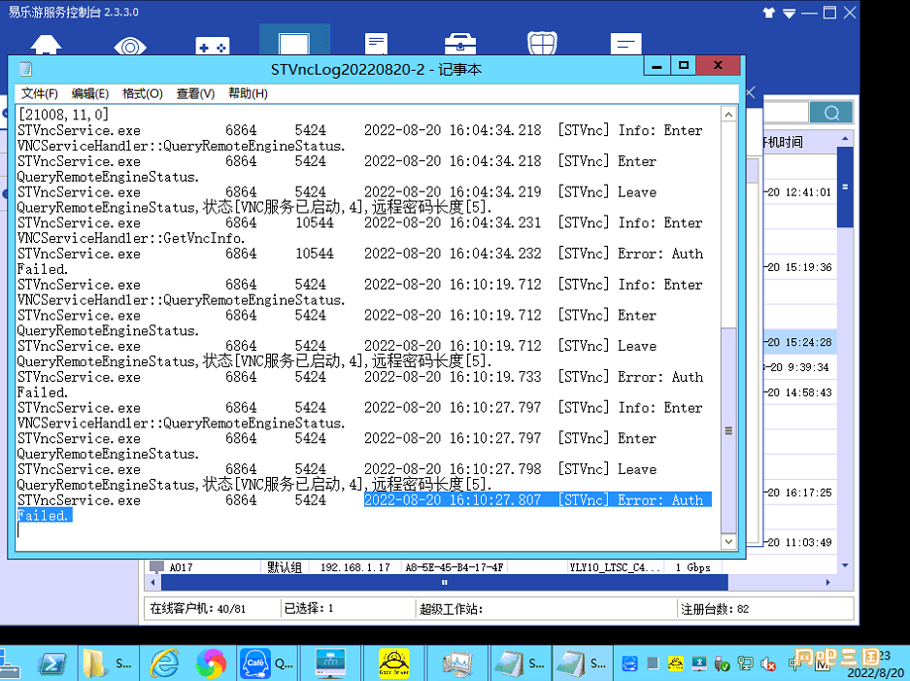The height and width of the screenshot is (681, 910).
Task: Click the magnifier search button in console
Action: (831, 113)
